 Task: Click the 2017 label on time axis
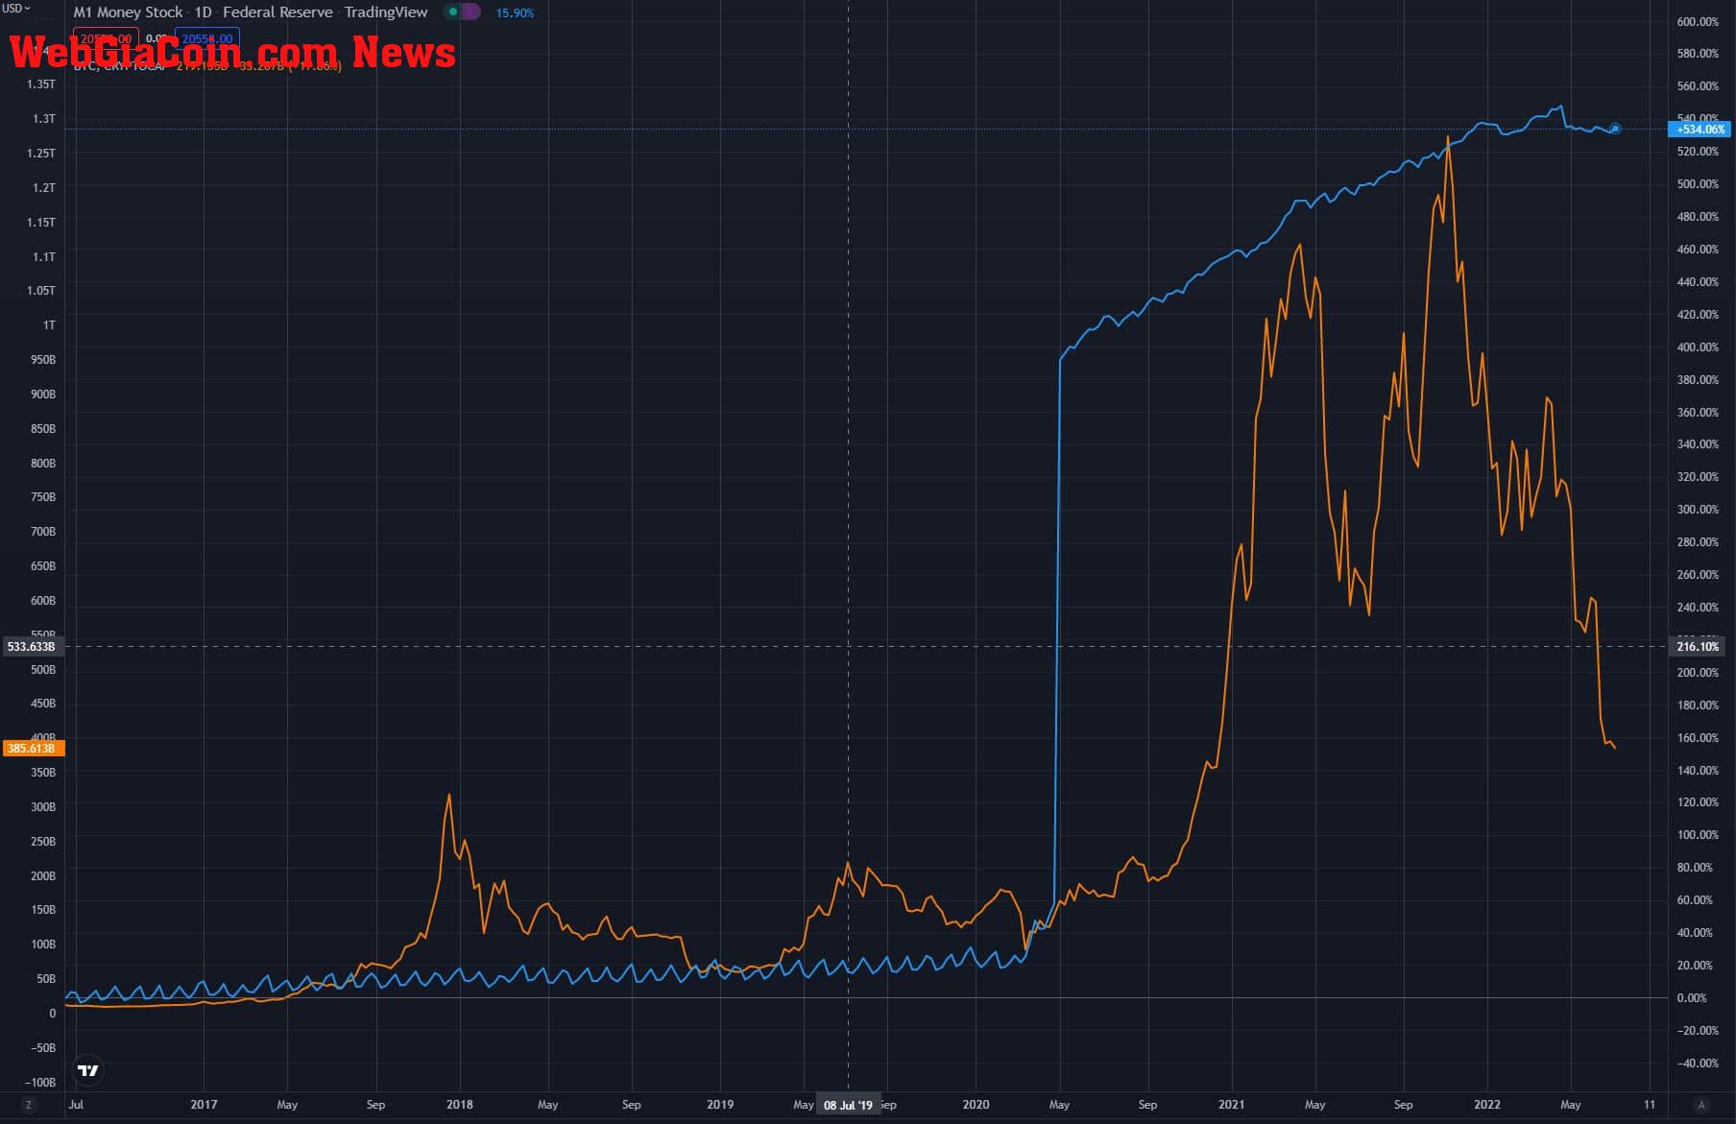(x=204, y=1105)
